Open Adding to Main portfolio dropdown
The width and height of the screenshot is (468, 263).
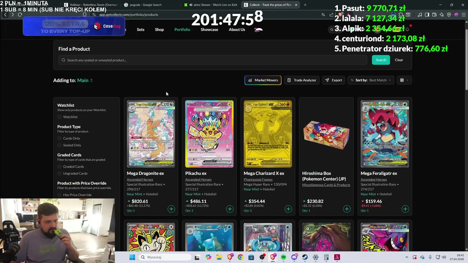85,80
